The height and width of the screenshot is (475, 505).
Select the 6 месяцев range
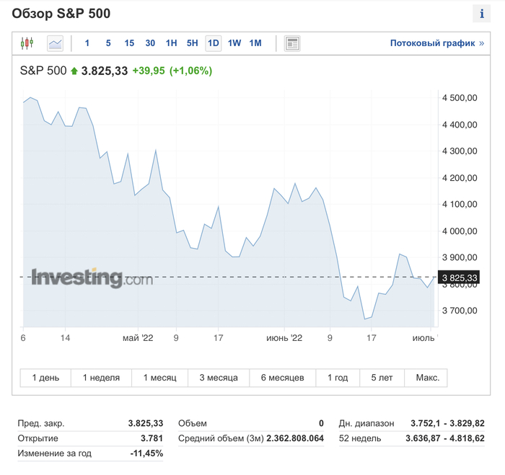[x=282, y=378]
